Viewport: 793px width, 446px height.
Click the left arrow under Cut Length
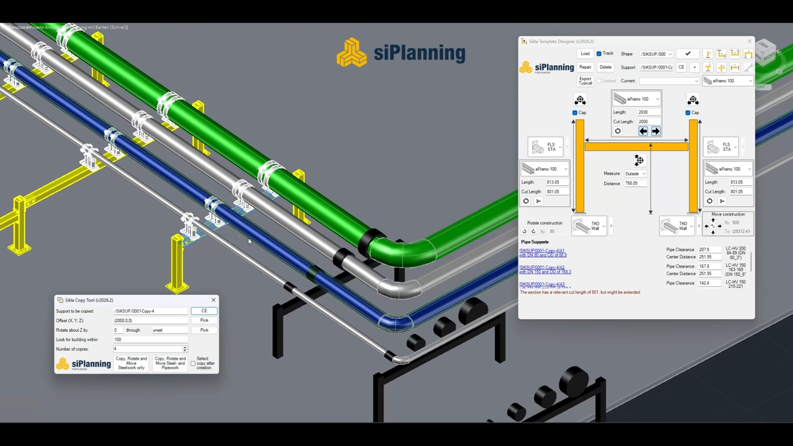pyautogui.click(x=643, y=131)
